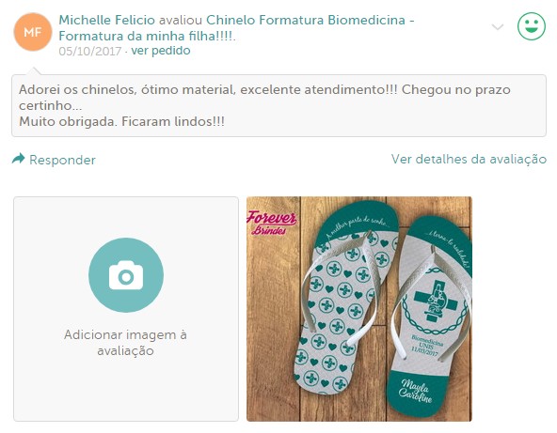Open 'Ver detalhes da avaliação'
557x433 pixels.
coord(469,160)
